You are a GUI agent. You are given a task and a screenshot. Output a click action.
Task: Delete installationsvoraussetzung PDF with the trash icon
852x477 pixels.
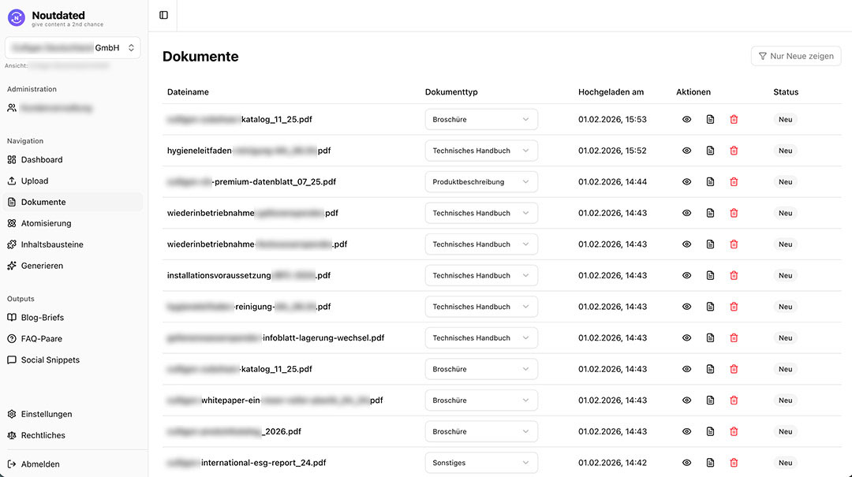coord(733,275)
